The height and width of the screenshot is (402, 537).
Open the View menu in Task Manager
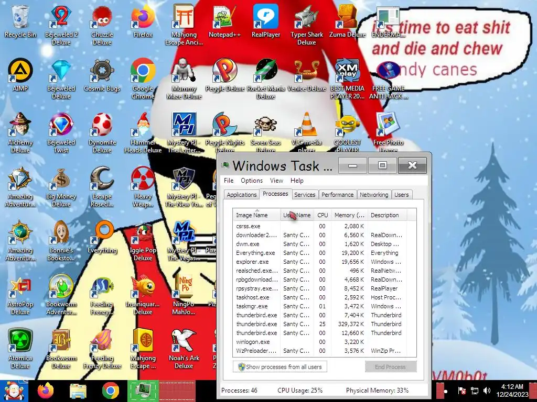(276, 181)
